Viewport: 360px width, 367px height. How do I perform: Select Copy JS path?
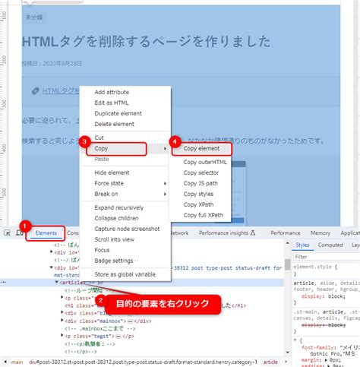click(201, 183)
